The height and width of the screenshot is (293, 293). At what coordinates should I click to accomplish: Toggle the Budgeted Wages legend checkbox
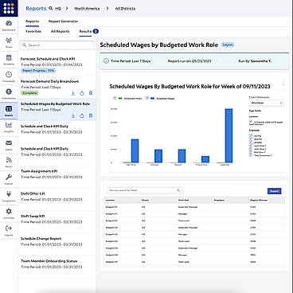pyautogui.click(x=146, y=98)
